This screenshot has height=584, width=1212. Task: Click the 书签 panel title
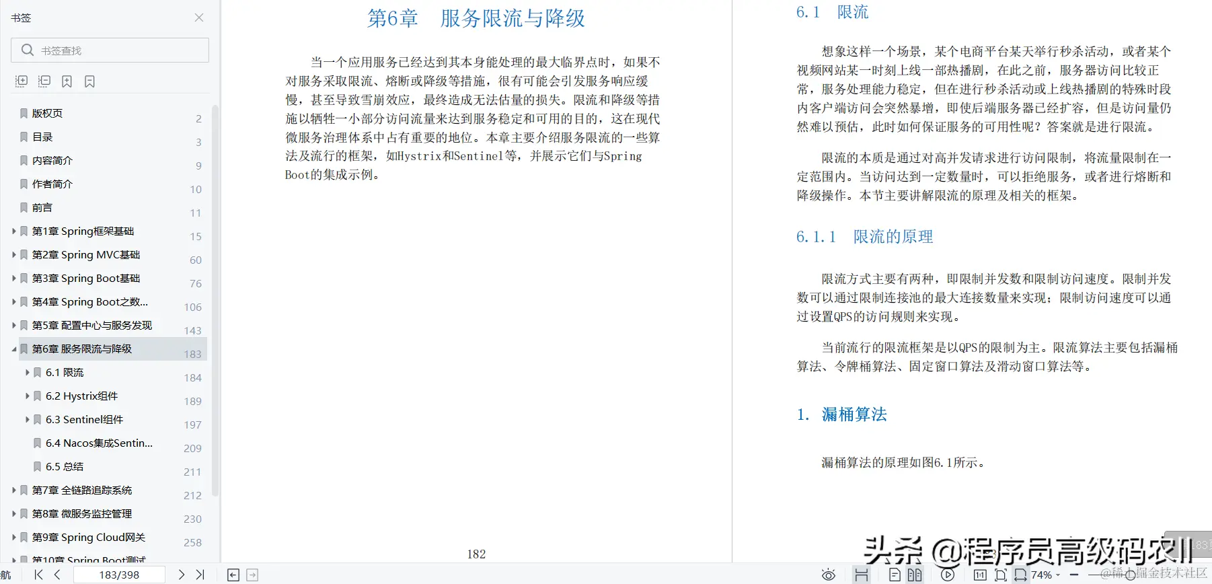tap(21, 17)
